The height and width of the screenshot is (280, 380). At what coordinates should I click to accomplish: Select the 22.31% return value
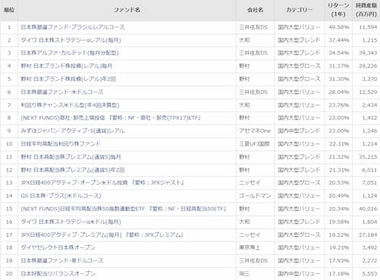click(x=339, y=144)
